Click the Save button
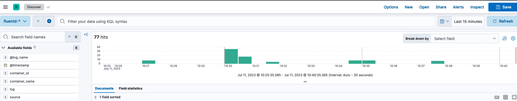Screen dimensions: 517x101 pyautogui.click(x=503, y=7)
